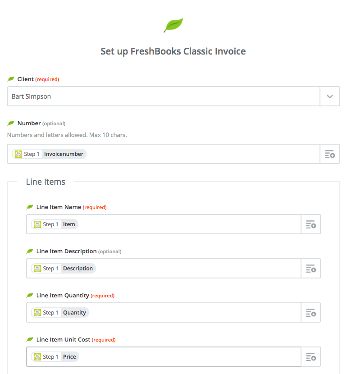Open insert-field icon for Line Item Name

pos(311,224)
